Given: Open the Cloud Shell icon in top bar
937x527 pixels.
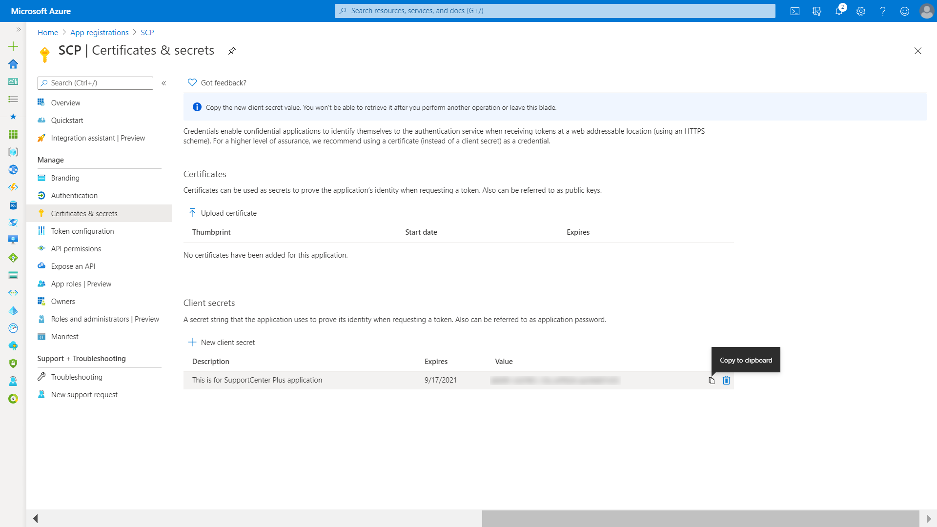Looking at the screenshot, I should coord(795,11).
